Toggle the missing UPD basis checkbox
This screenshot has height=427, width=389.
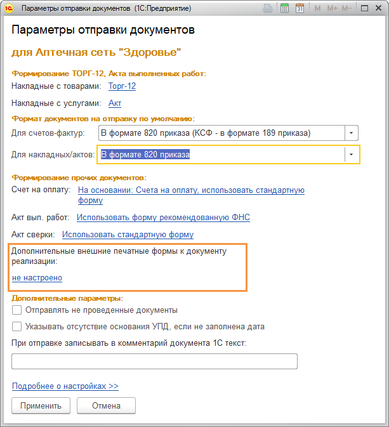click(16, 326)
